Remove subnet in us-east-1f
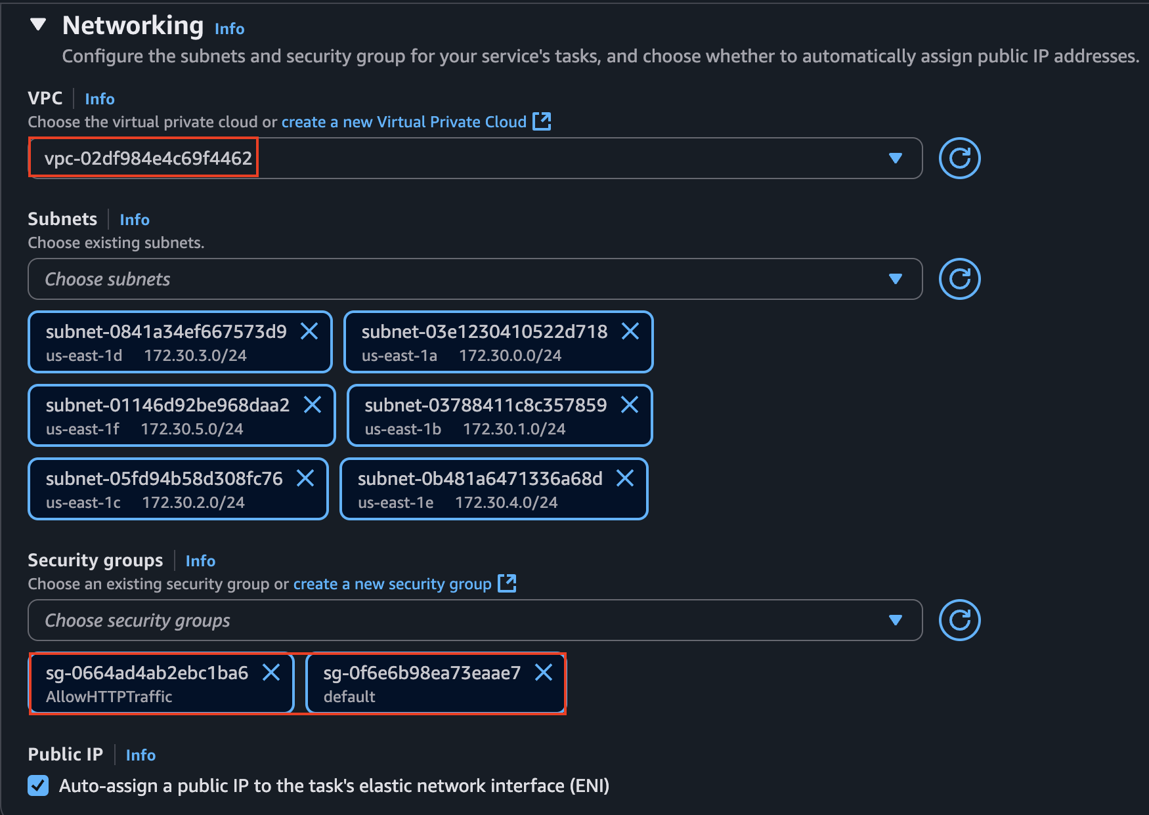The width and height of the screenshot is (1149, 815). point(313,405)
